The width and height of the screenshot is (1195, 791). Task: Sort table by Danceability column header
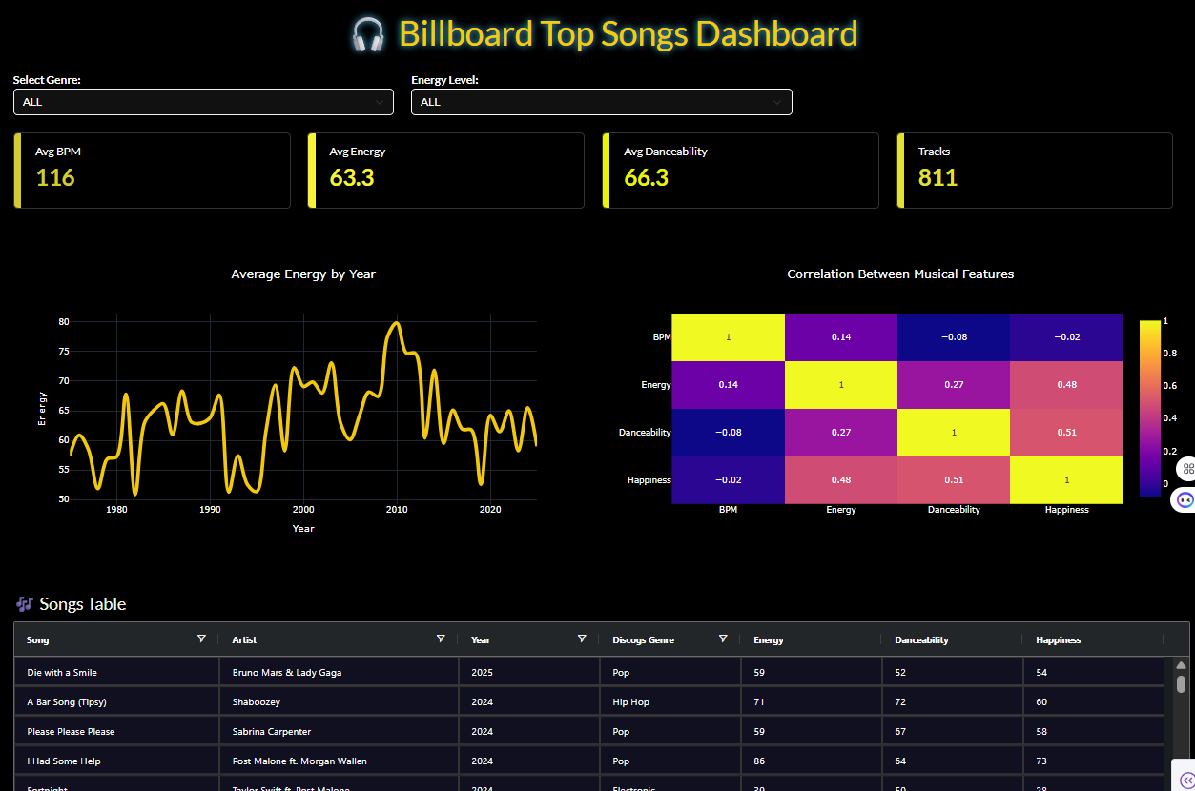point(921,640)
